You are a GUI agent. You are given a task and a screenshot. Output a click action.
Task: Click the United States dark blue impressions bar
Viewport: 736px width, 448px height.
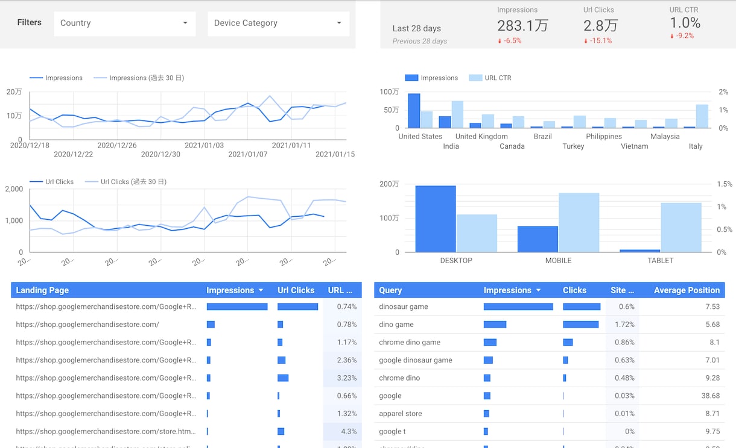click(x=414, y=111)
